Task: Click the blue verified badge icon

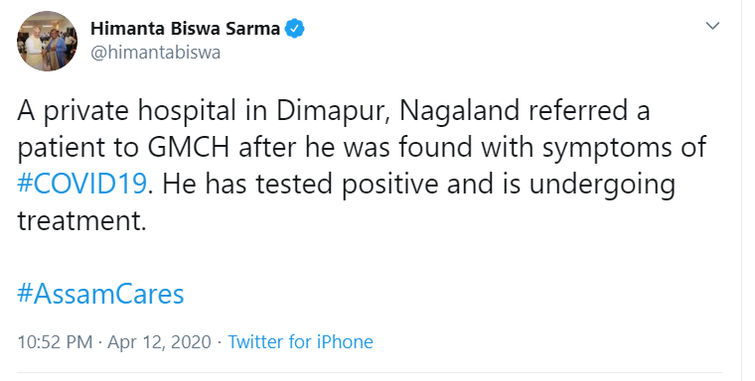Action: click(295, 29)
